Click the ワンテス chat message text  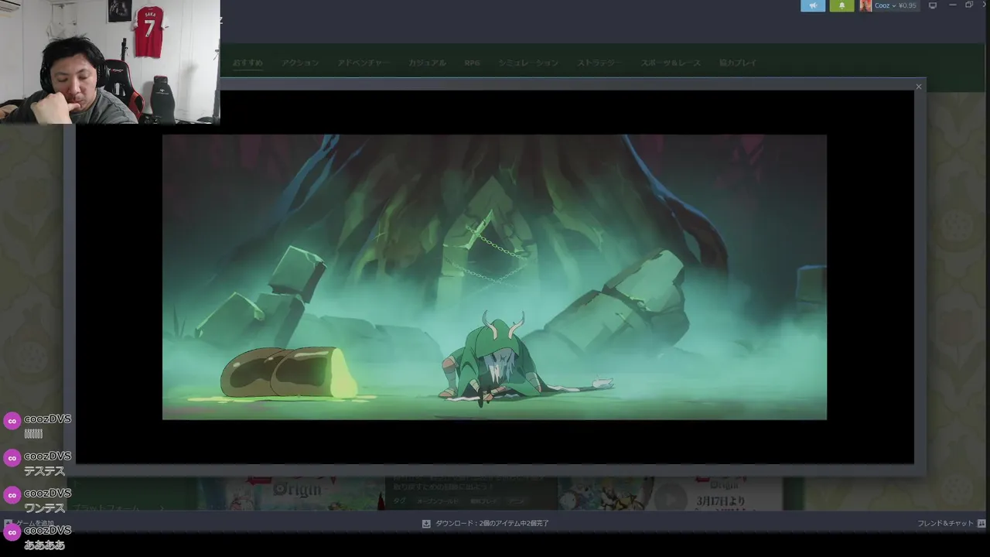click(x=44, y=508)
